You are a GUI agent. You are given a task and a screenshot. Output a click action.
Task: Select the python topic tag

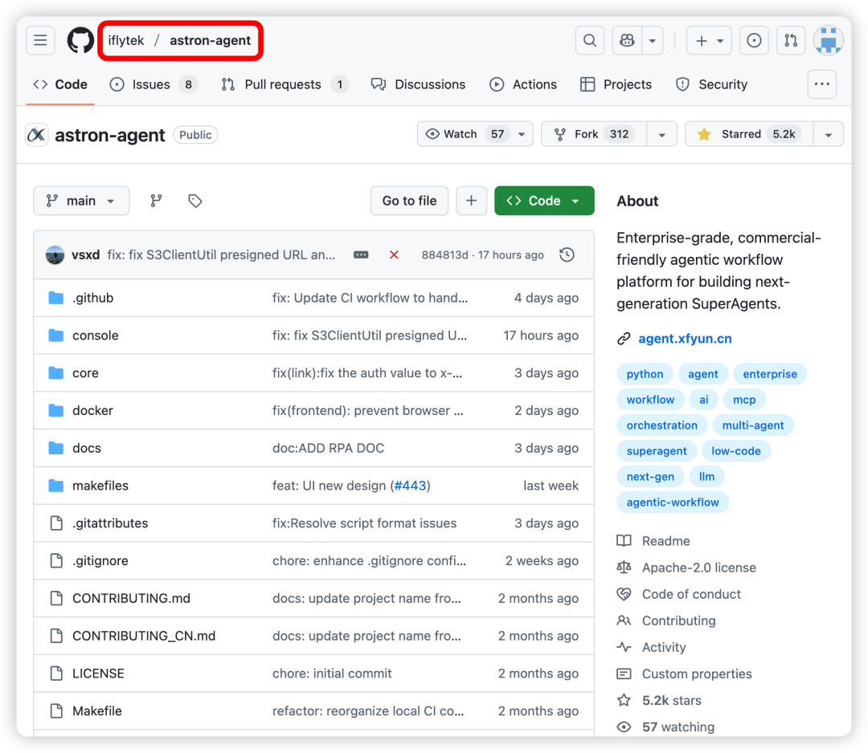pos(645,374)
